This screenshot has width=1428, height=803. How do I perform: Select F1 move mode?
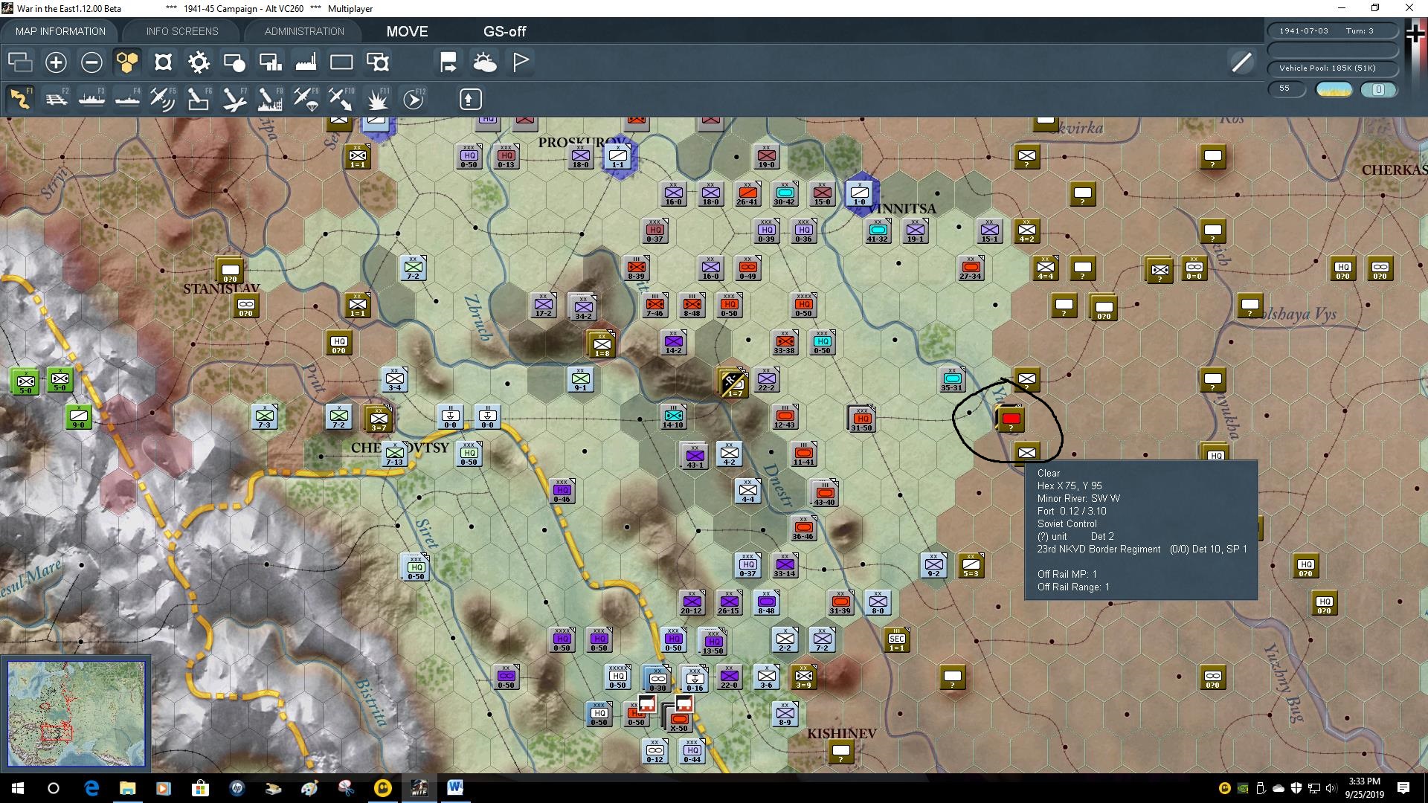tap(20, 98)
